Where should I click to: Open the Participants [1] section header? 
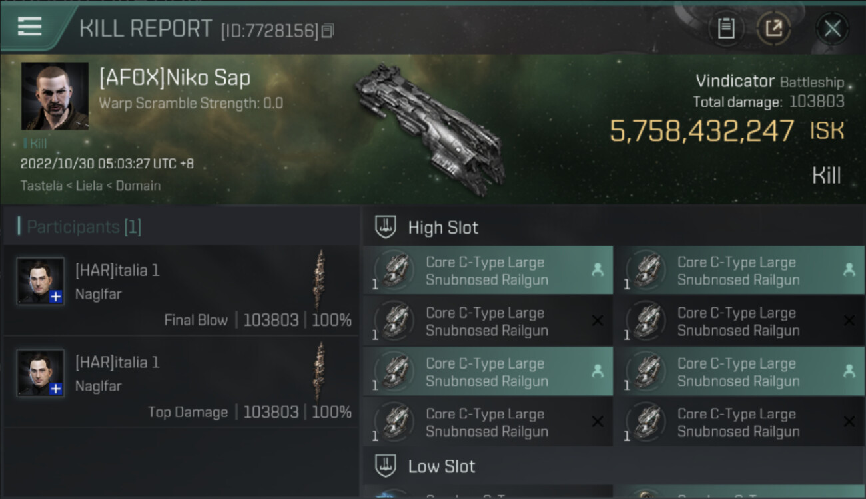point(83,227)
